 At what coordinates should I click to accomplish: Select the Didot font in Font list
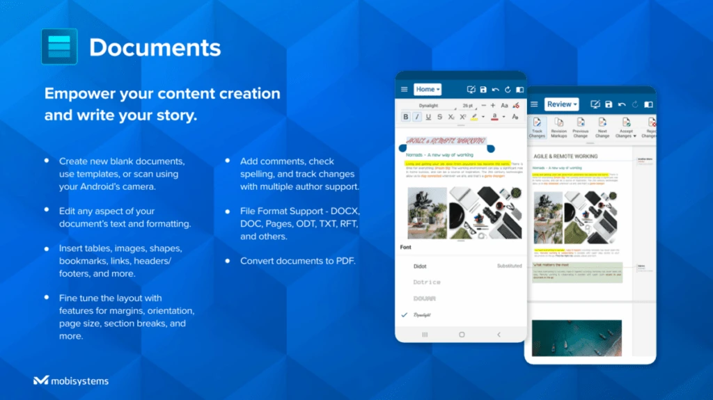[x=461, y=266]
